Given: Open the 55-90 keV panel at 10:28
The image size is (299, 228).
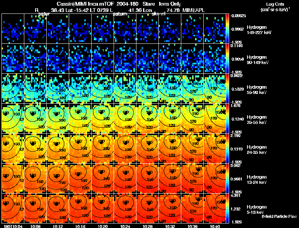Looking at the screenshot, I should (x=147, y=88).
